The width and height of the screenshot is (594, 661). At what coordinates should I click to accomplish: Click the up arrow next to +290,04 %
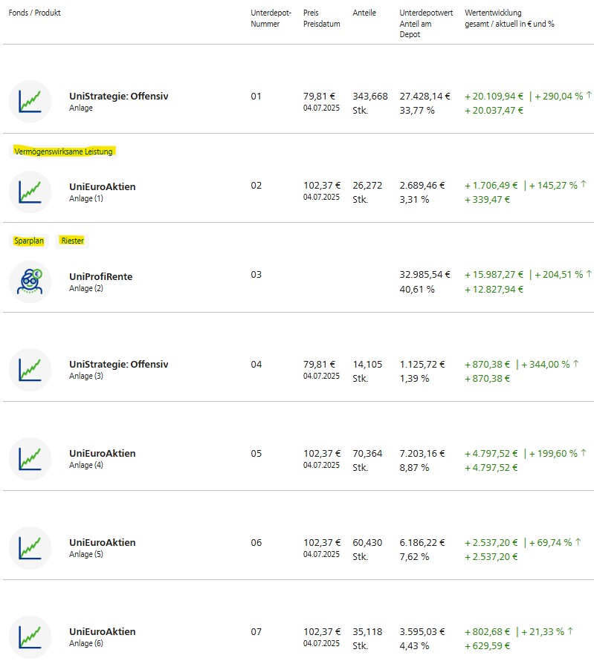tap(588, 96)
